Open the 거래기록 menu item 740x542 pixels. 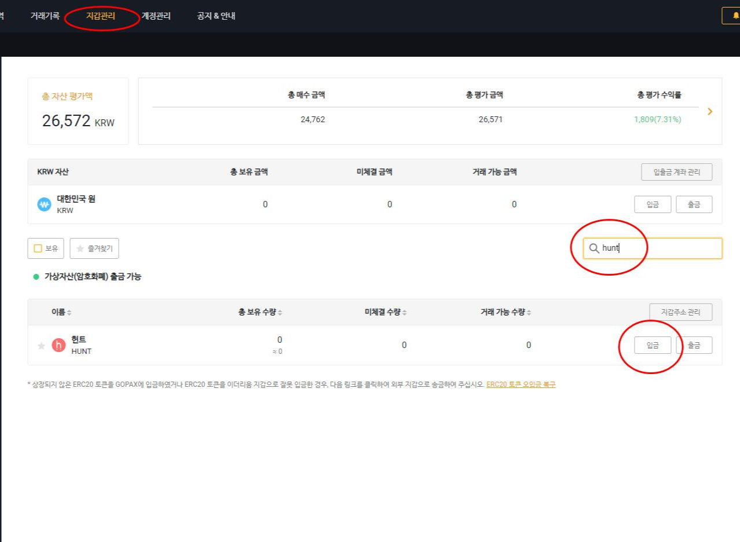pyautogui.click(x=45, y=16)
